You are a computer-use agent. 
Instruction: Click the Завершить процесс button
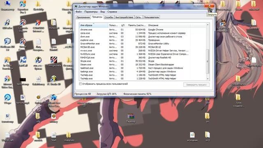pyautogui.click(x=196, y=85)
